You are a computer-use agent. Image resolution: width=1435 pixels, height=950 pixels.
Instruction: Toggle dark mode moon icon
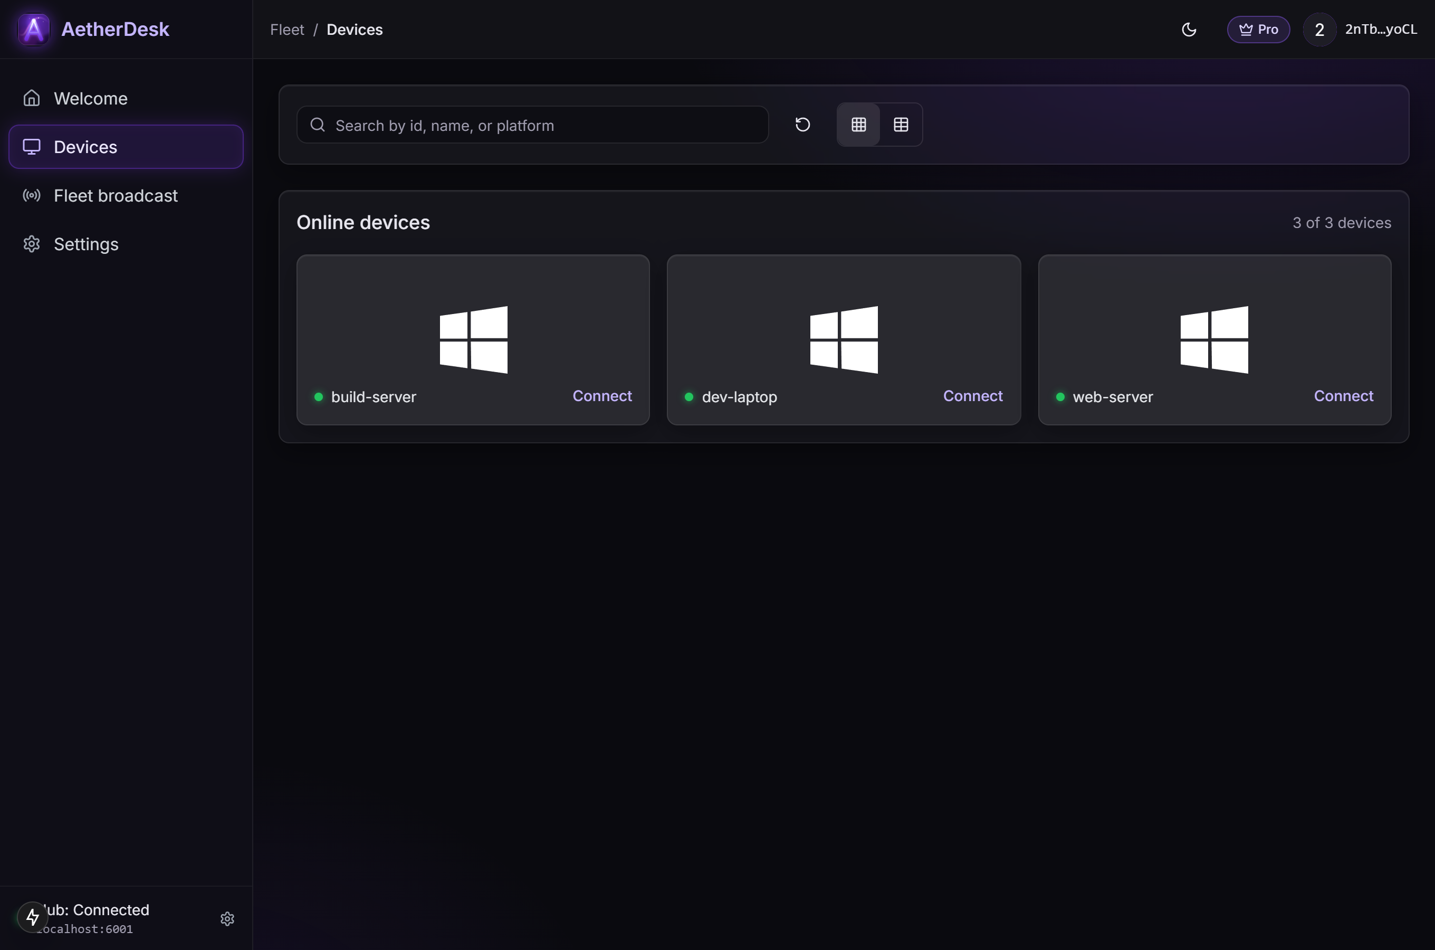pos(1189,29)
